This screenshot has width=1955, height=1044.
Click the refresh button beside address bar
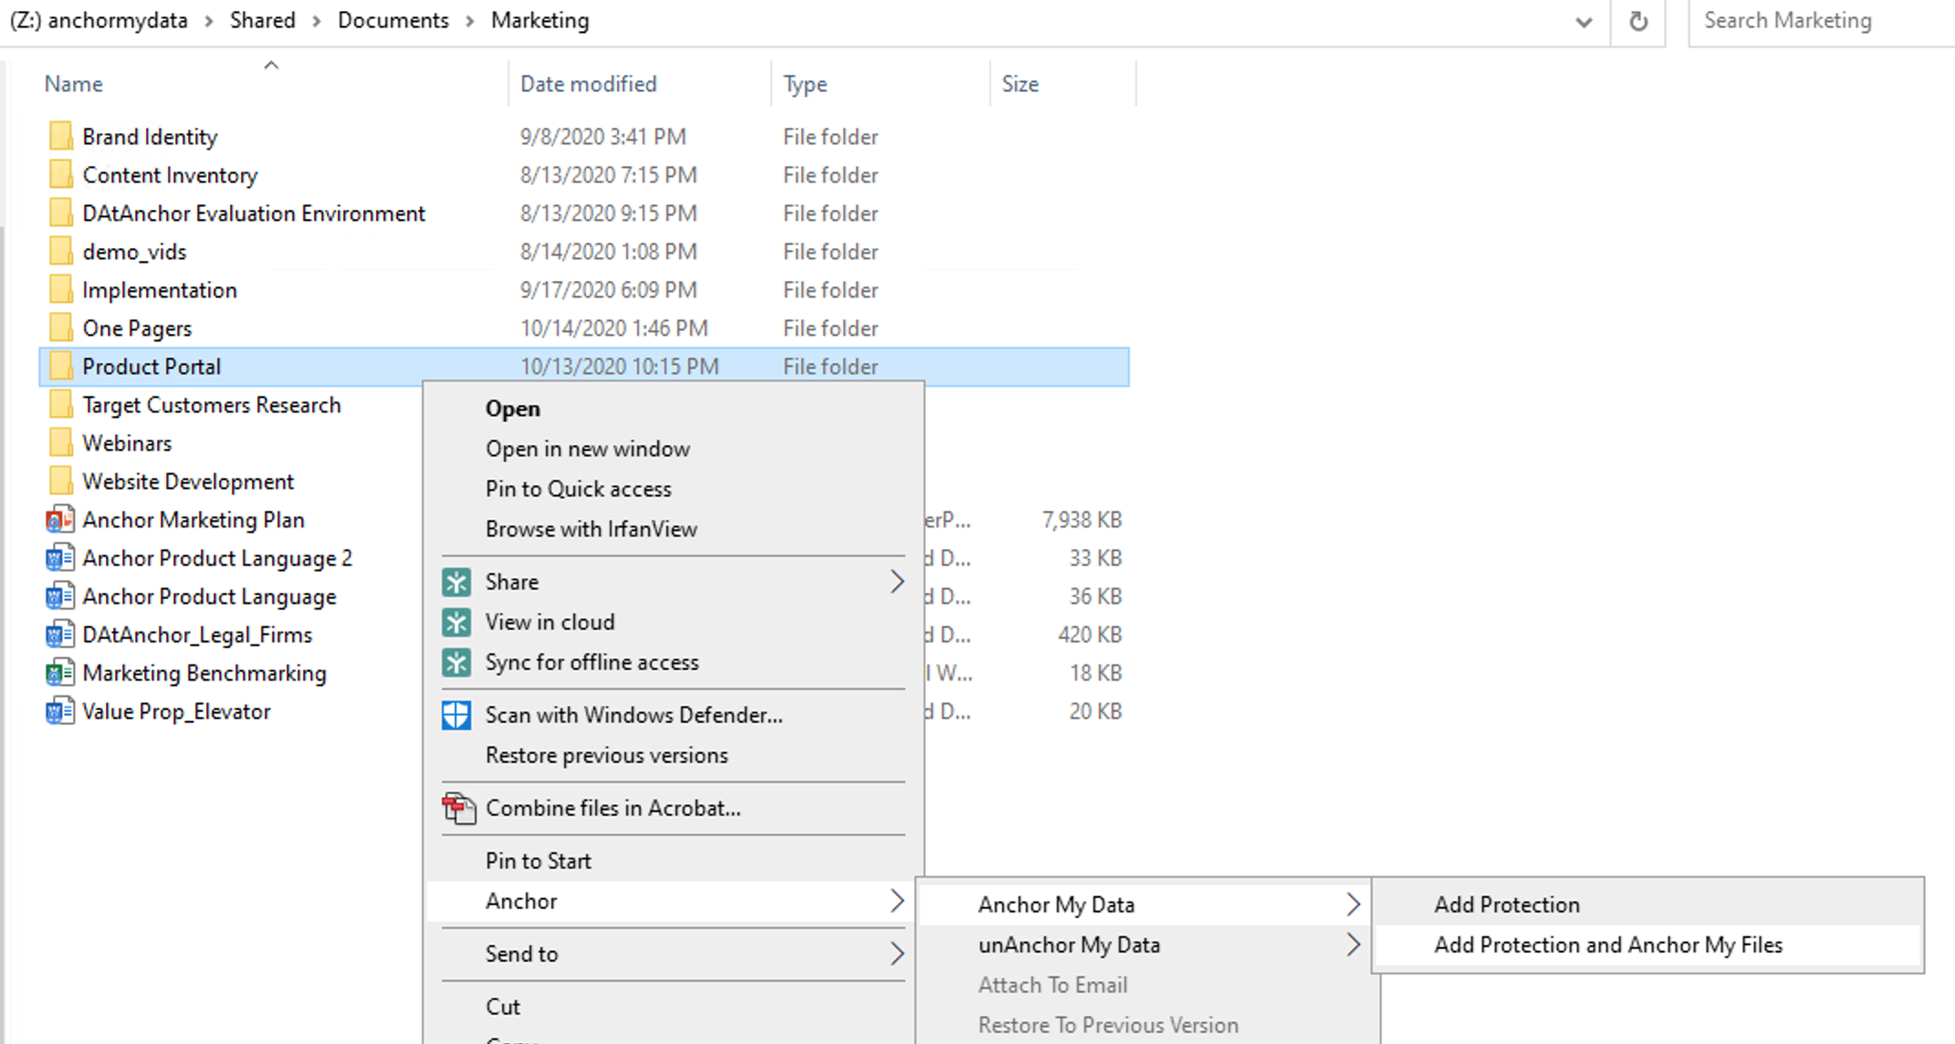[1638, 21]
